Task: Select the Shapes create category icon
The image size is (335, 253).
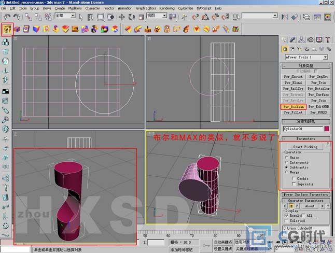Action: tap(292, 49)
